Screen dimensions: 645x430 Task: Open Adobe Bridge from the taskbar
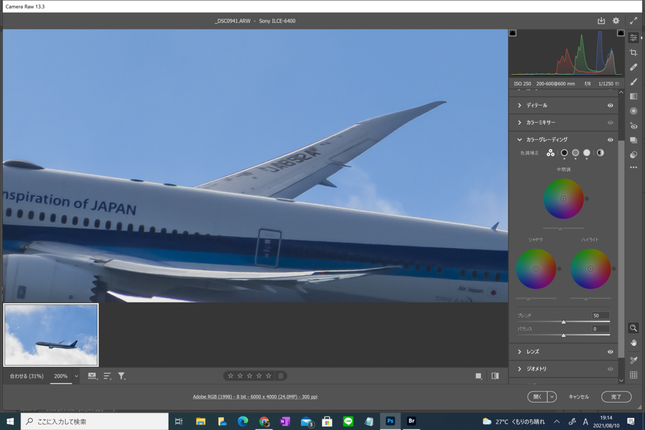coord(412,421)
